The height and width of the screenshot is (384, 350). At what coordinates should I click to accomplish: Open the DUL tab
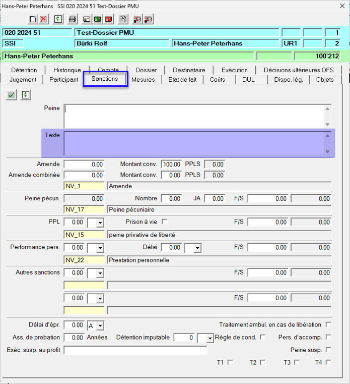point(248,80)
